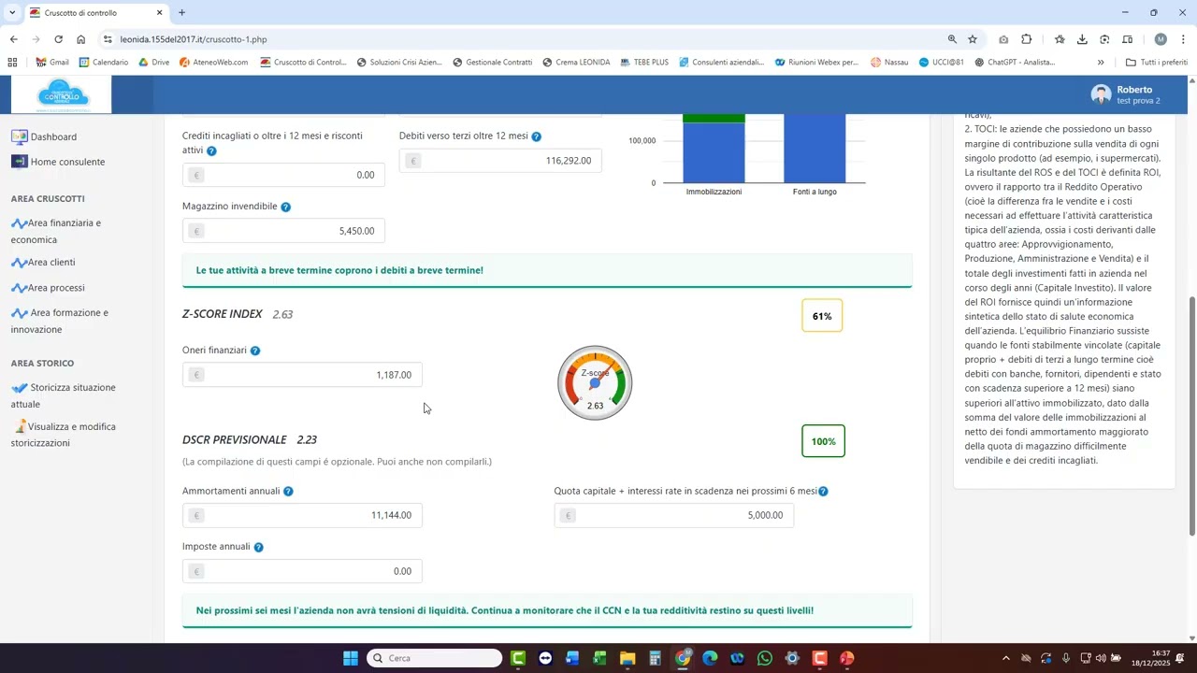Click help icon for Debiti verso terzi
1197x673 pixels.
coord(537,137)
